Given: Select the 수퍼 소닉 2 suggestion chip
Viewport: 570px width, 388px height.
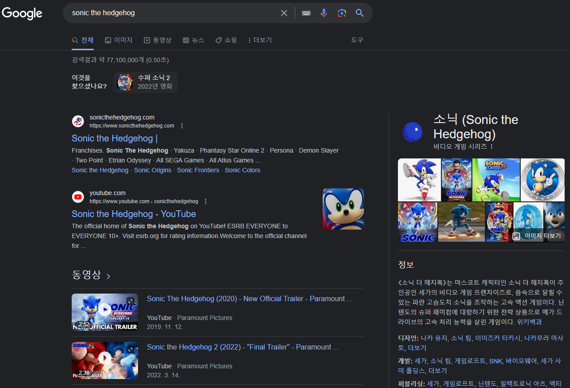Looking at the screenshot, I should 146,82.
